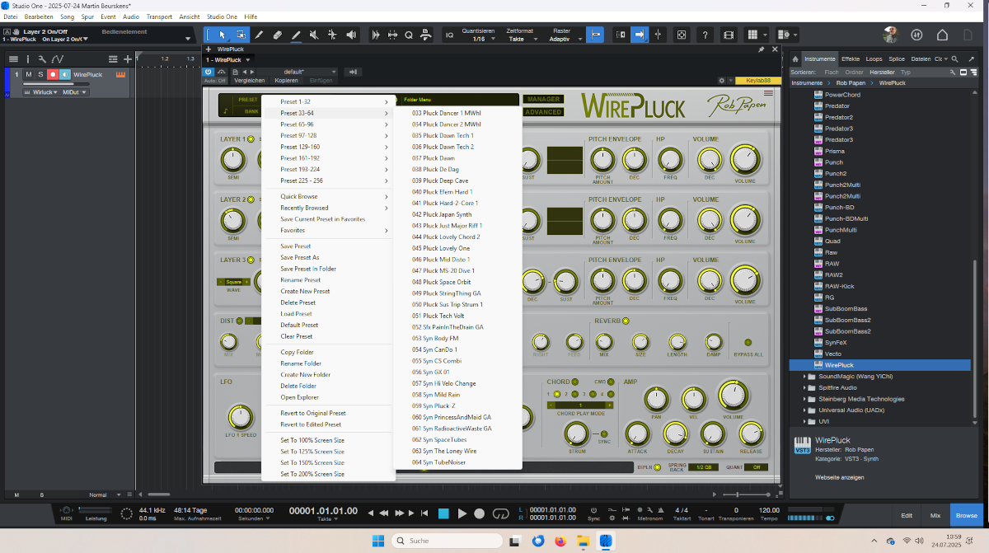
Task: Click the Windows Start button
Action: [378, 541]
